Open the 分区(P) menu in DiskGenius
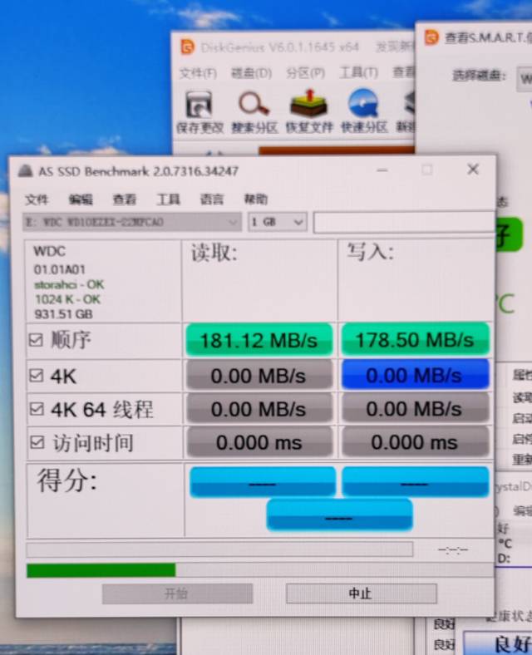Image resolution: width=532 pixels, height=655 pixels. tap(304, 73)
